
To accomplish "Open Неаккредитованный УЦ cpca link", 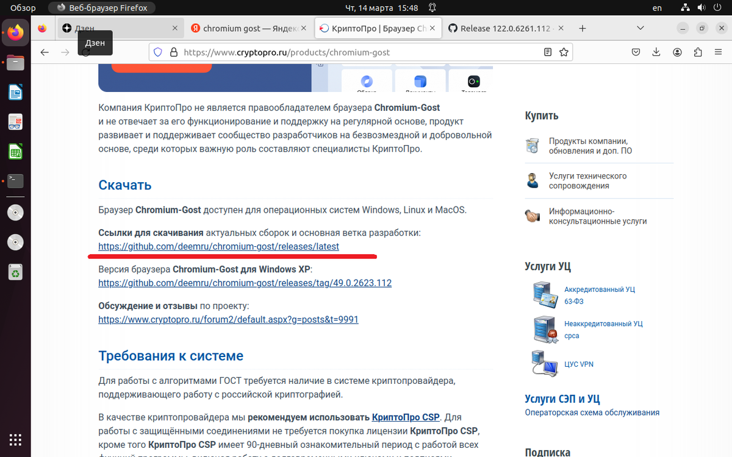I will (603, 330).
